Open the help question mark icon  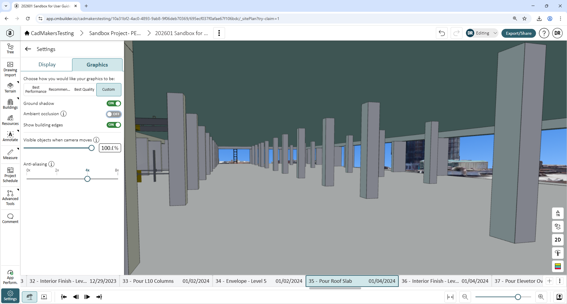coord(544,33)
